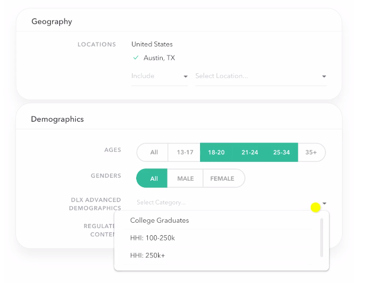The image size is (387, 283).
Task: Click the Select Location text field
Action: pos(261,76)
